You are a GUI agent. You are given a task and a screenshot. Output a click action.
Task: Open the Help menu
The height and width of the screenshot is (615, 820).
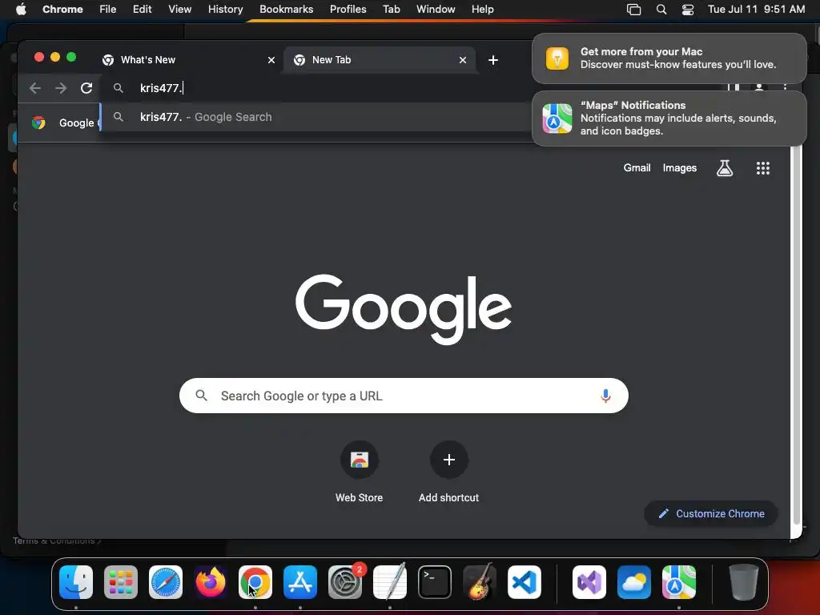(x=482, y=10)
